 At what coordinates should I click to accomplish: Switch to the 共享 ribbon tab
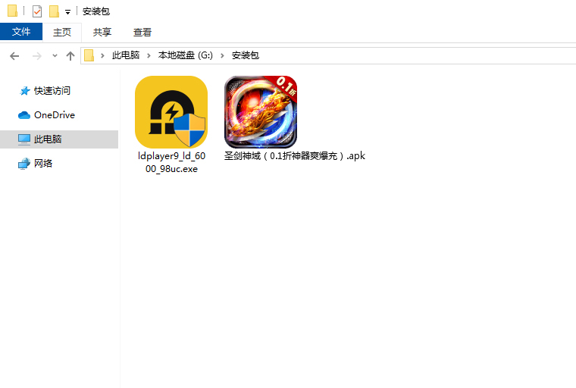coord(102,32)
